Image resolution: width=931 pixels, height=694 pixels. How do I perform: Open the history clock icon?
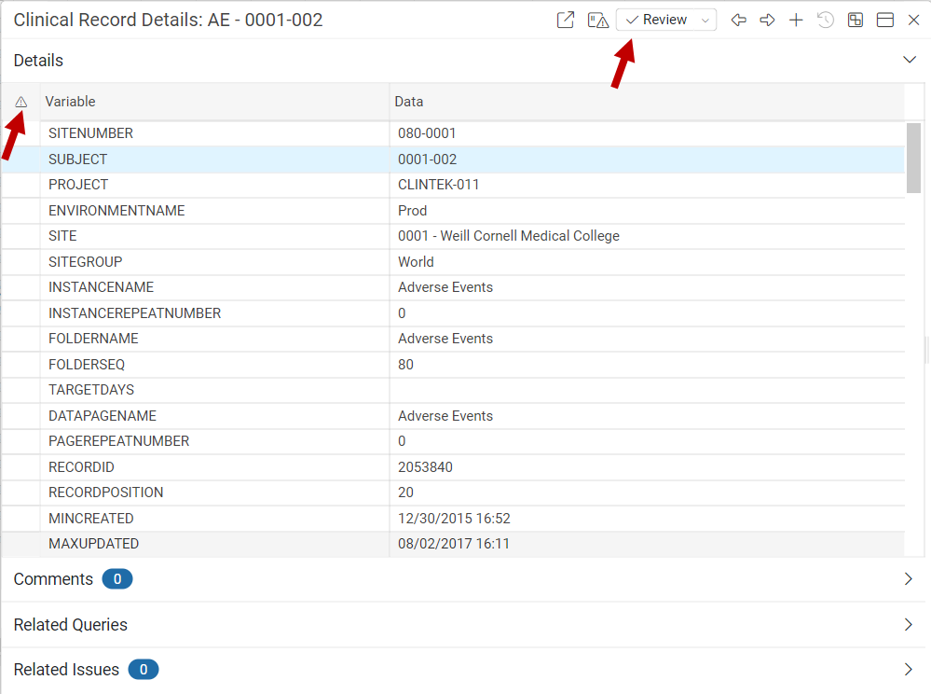pos(826,21)
